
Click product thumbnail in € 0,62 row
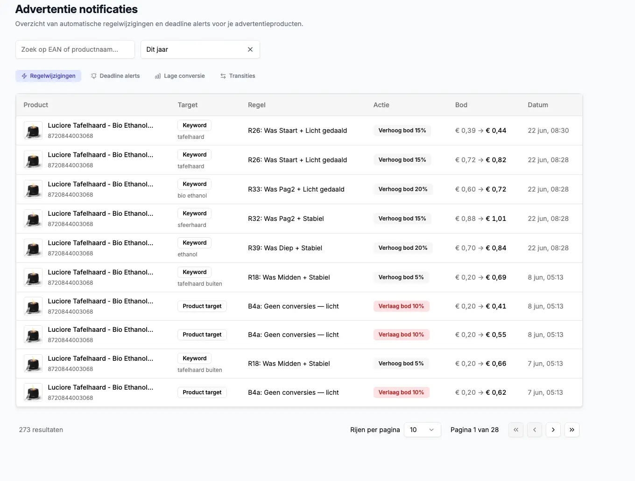point(33,392)
